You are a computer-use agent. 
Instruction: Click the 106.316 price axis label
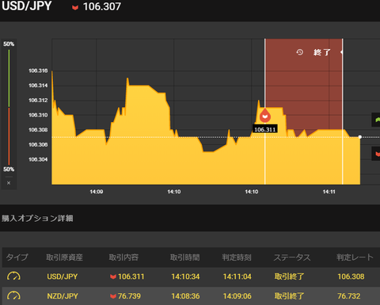pyautogui.click(x=38, y=71)
